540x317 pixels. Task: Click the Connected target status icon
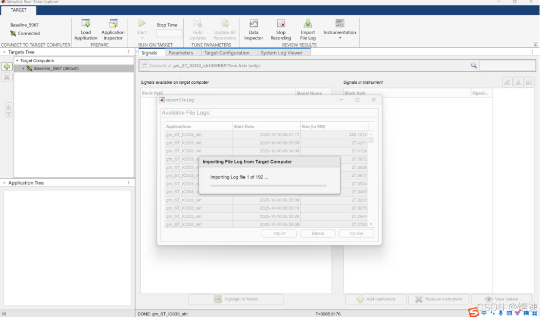click(x=13, y=34)
